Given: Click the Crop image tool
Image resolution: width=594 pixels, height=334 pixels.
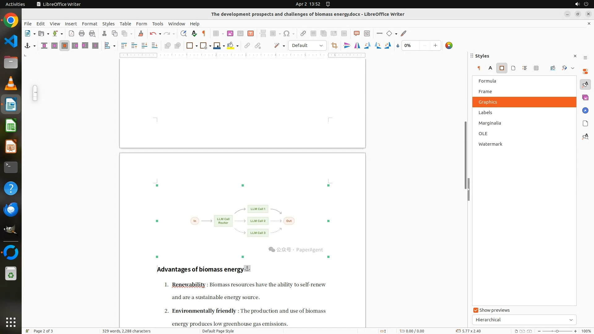Looking at the screenshot, I should pyautogui.click(x=334, y=45).
